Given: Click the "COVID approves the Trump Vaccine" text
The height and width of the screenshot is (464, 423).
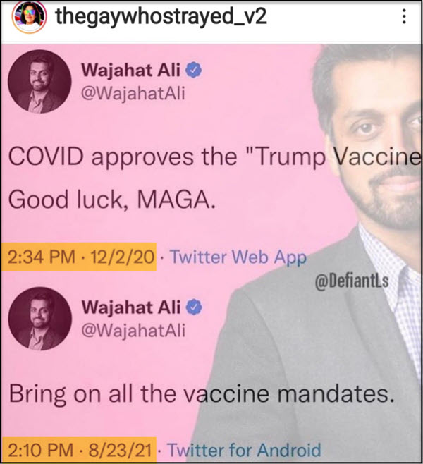Looking at the screenshot, I should point(214,157).
